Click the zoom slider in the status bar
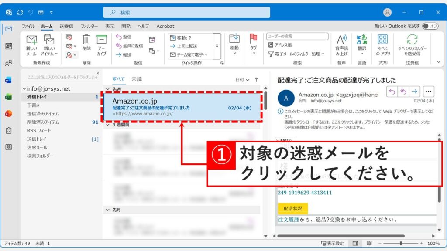The width and height of the screenshot is (447, 251). [402, 244]
